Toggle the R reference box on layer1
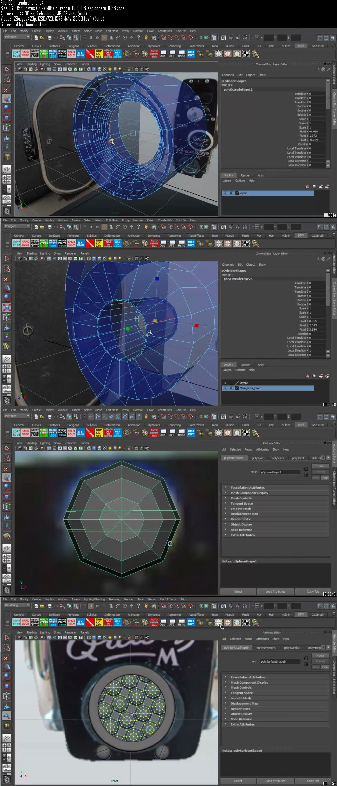The image size is (337, 786). point(231,193)
